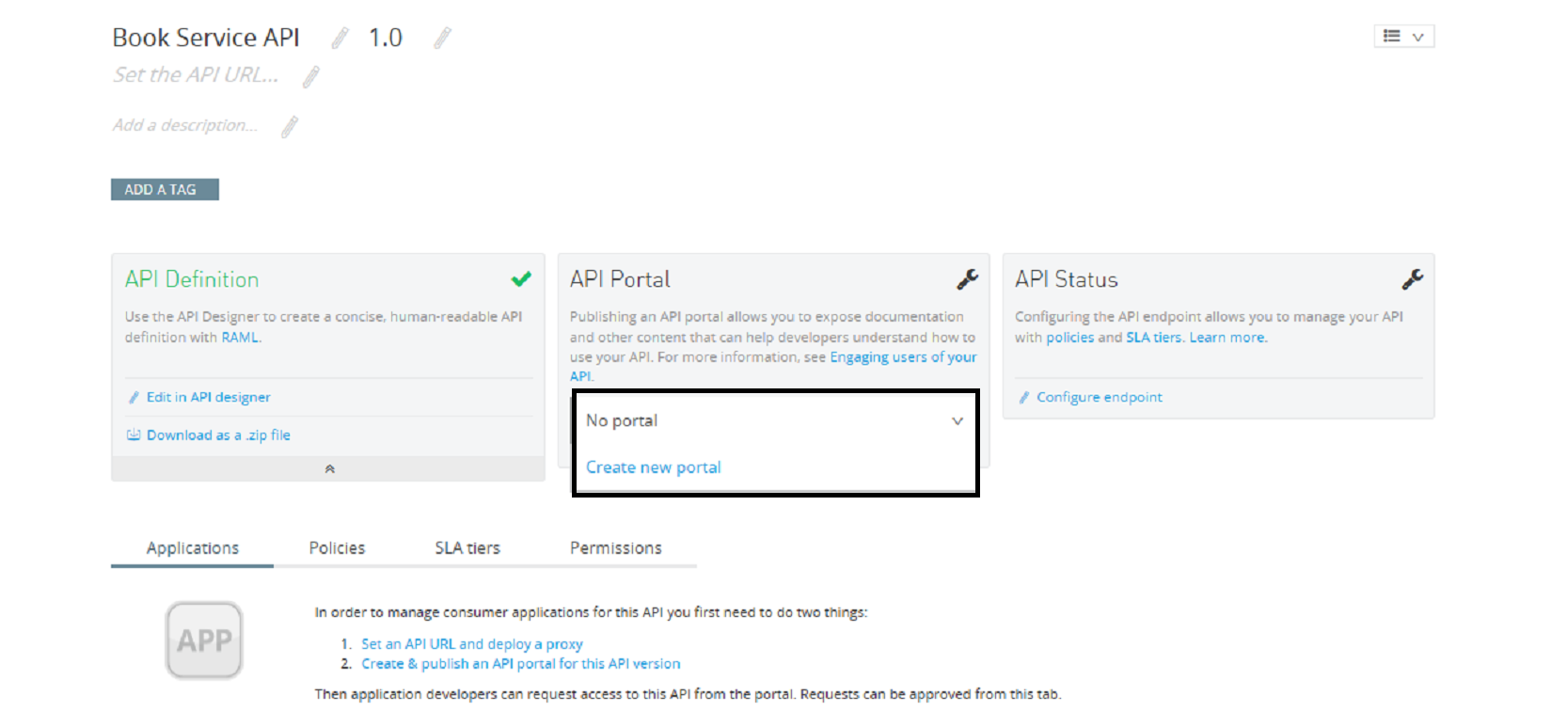Viewport: 1567px width, 727px height.
Task: Open the list view dropdown at top right
Action: point(1403,37)
